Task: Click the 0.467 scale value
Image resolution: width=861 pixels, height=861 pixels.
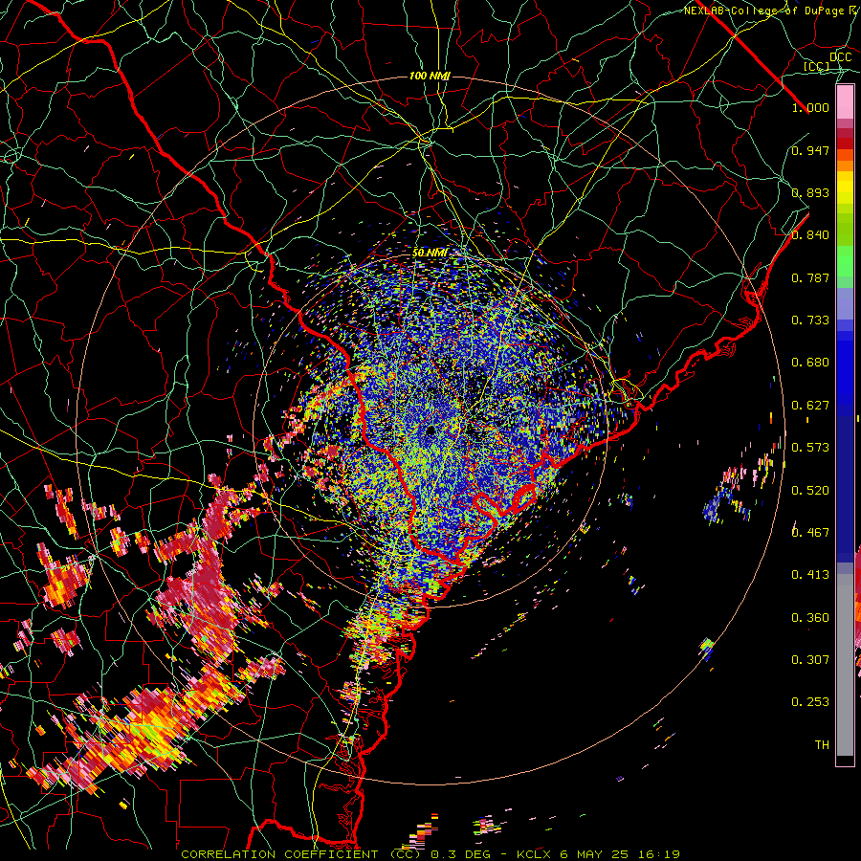Action: coord(810,533)
